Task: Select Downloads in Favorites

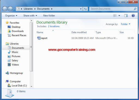Action: 18,31
